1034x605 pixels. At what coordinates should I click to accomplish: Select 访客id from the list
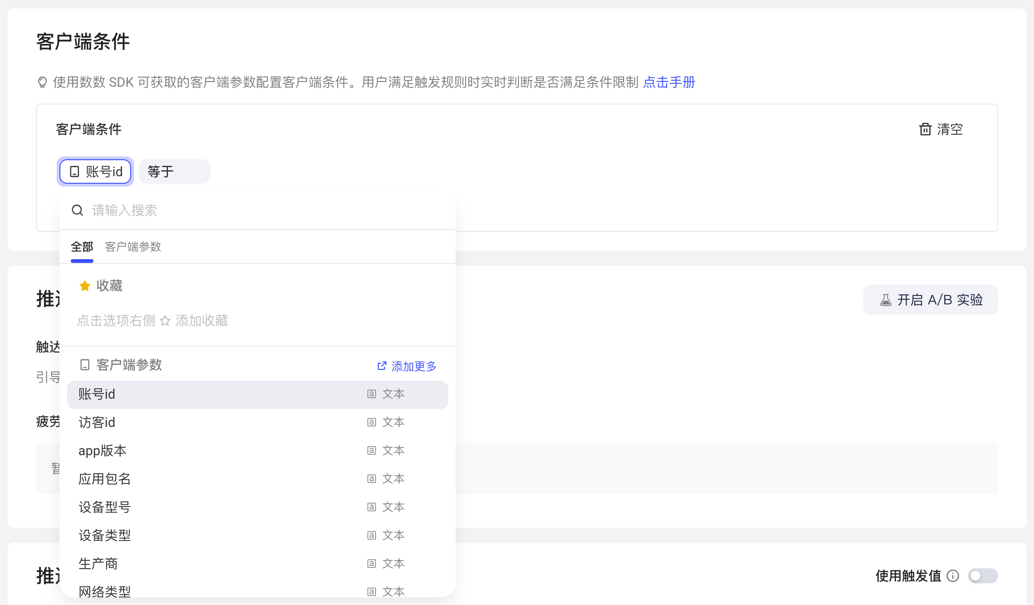tap(258, 423)
